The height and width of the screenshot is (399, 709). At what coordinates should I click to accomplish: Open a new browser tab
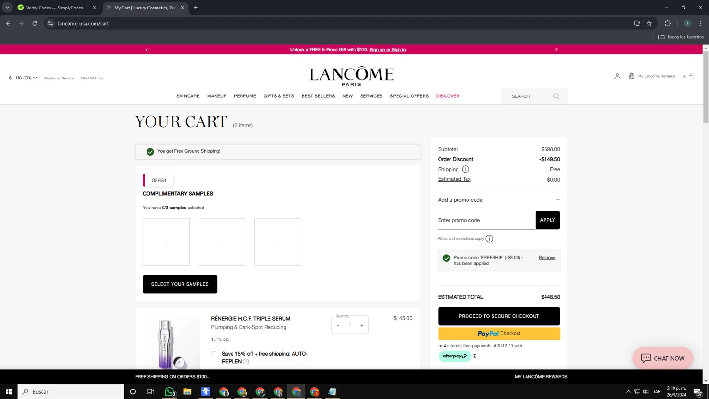coord(196,8)
